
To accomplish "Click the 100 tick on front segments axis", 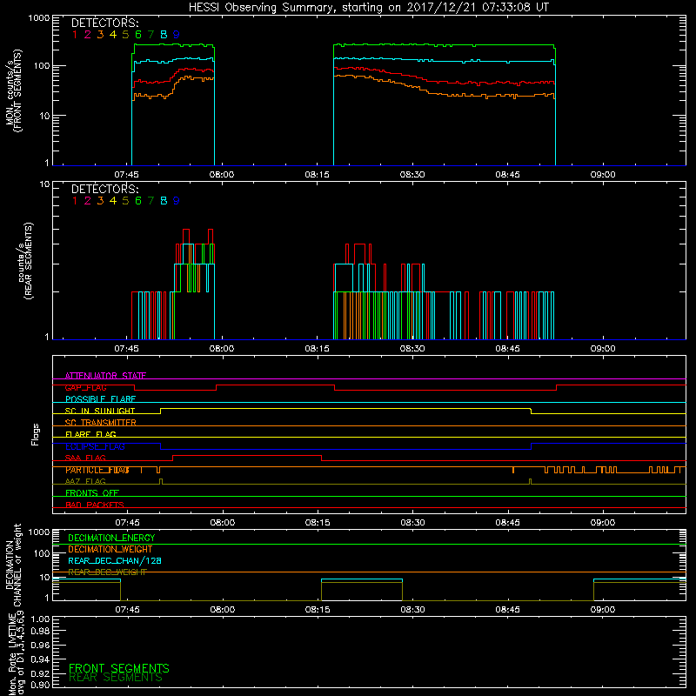I will pos(42,66).
